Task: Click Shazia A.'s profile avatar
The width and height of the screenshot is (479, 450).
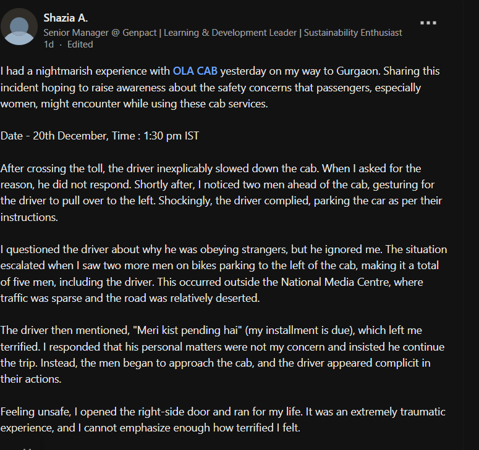Action: (19, 27)
